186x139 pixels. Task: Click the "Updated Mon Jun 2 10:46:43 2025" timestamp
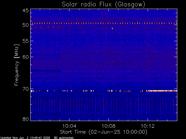(25, 138)
